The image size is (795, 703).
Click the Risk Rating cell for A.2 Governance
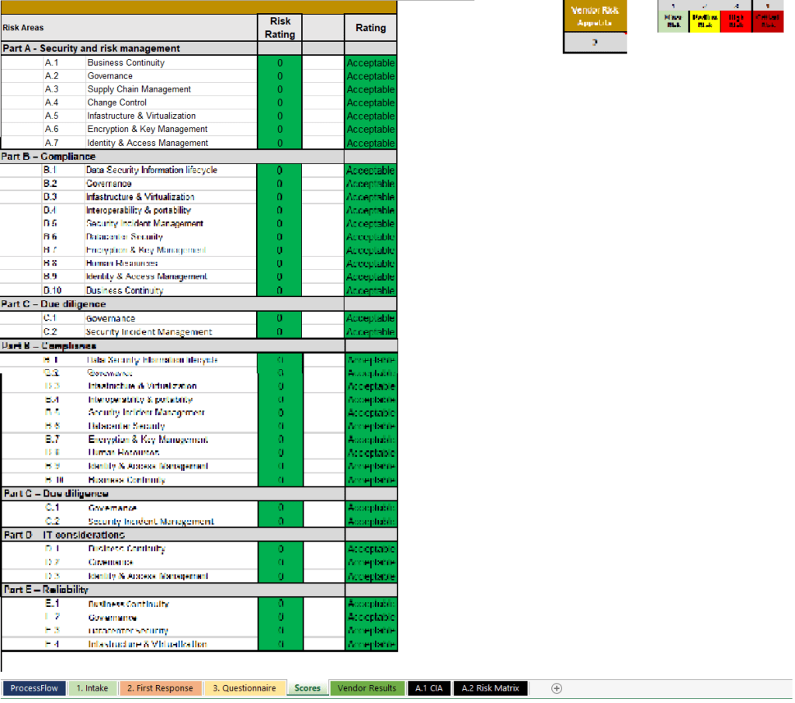[279, 75]
